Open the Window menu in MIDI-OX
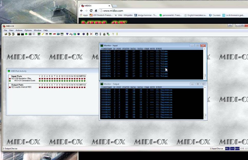 coord(37,30)
